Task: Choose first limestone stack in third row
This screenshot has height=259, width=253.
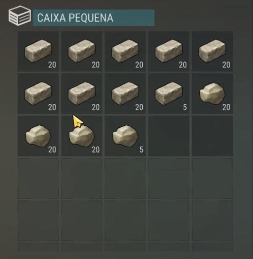Action: point(38,136)
